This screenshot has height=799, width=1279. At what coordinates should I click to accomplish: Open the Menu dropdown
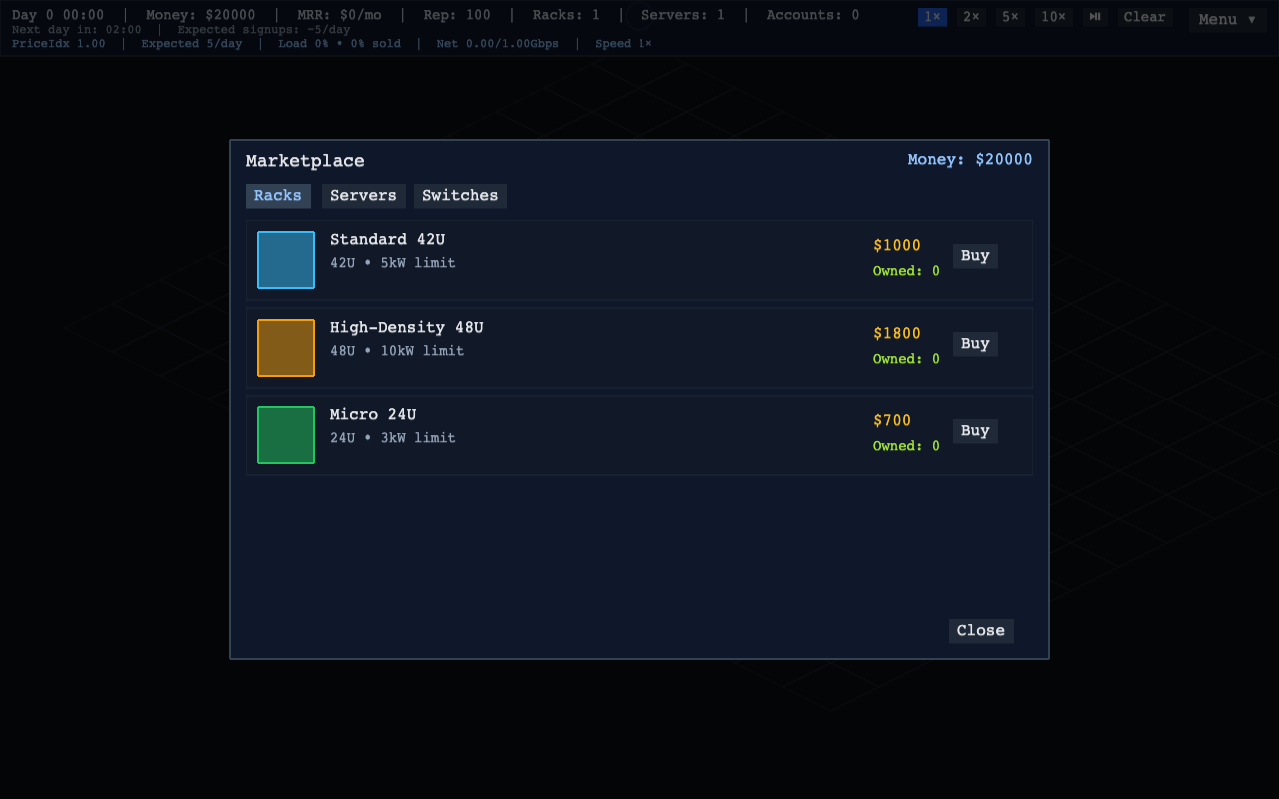(1227, 19)
